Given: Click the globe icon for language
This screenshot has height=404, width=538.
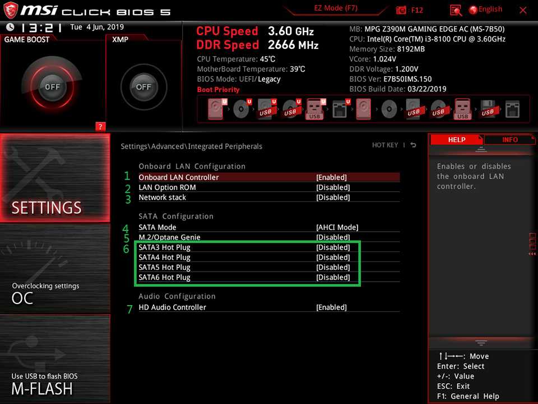Looking at the screenshot, I should coord(473,10).
